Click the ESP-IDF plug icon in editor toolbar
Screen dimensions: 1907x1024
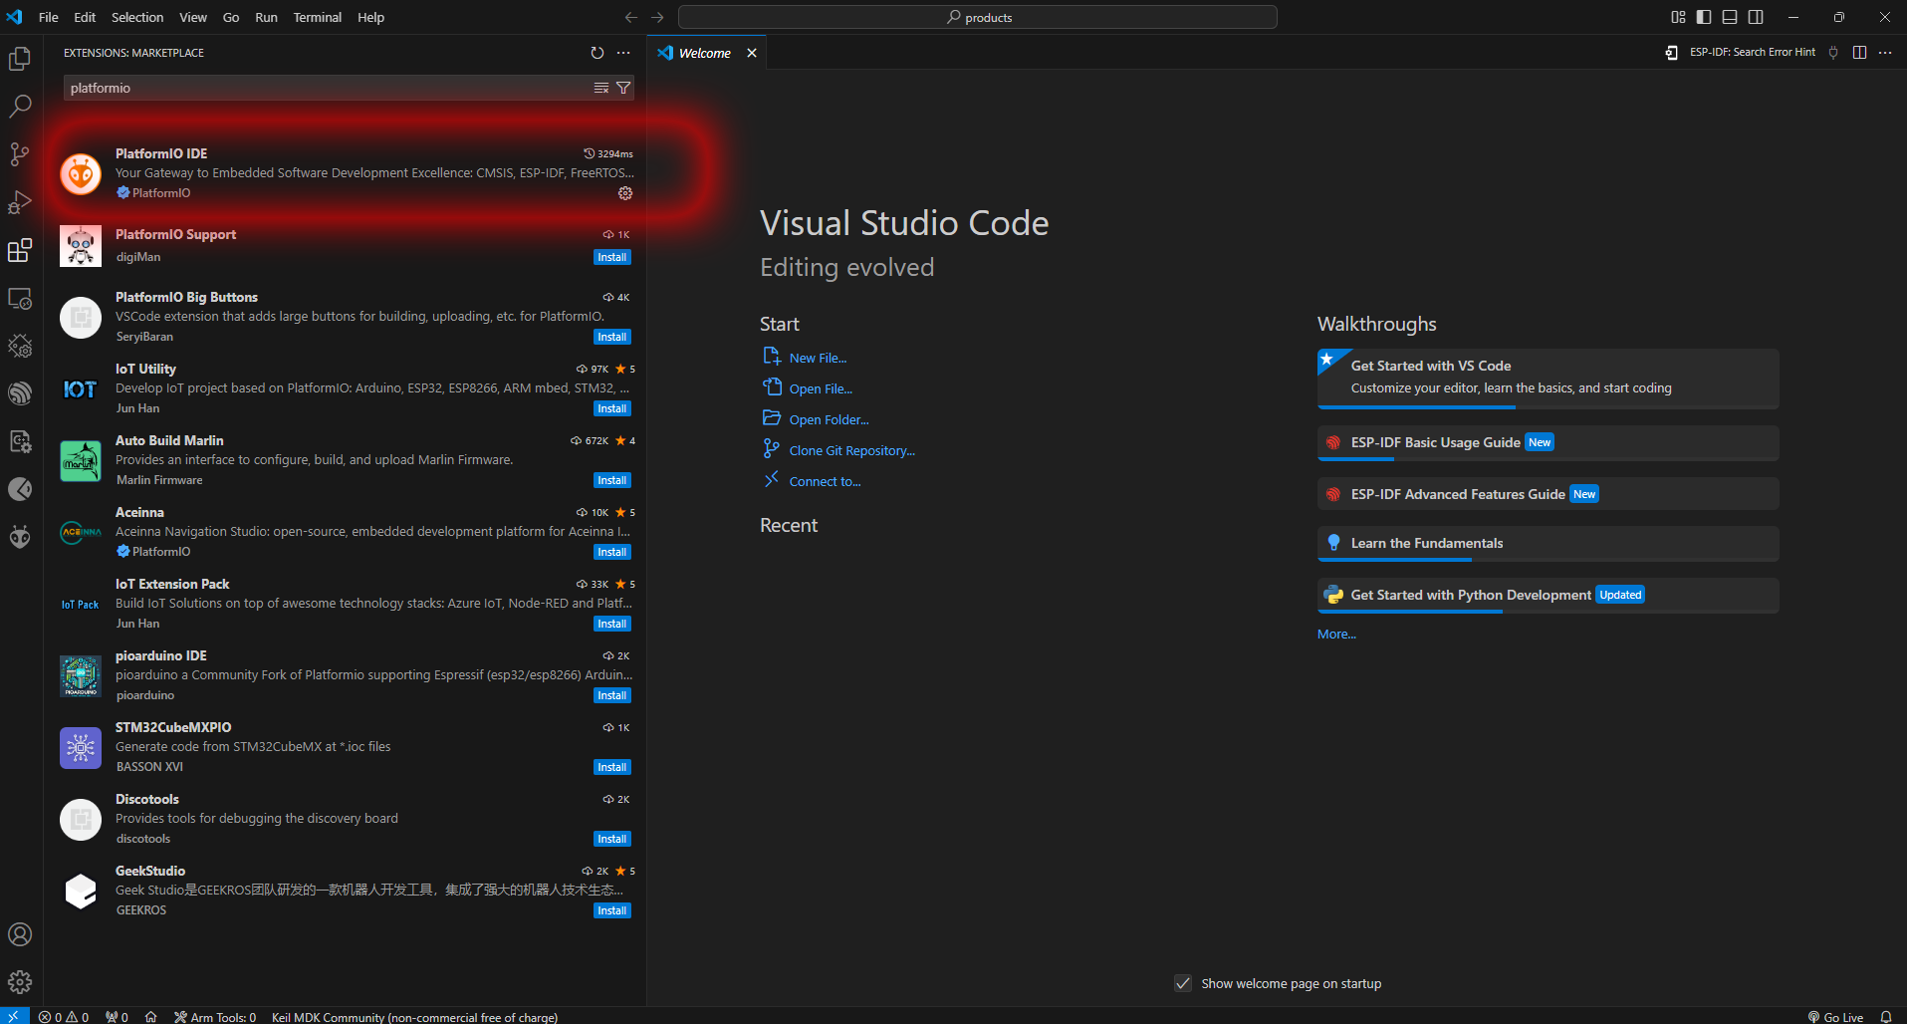1833,53
